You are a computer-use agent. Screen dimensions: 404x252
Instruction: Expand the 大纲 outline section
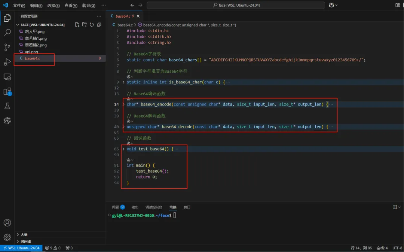point(24,235)
